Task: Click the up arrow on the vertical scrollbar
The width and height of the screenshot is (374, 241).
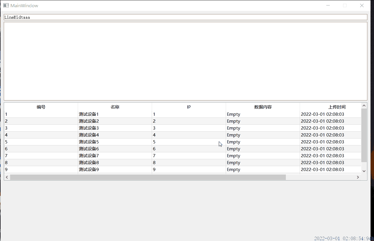Action: click(x=364, y=105)
